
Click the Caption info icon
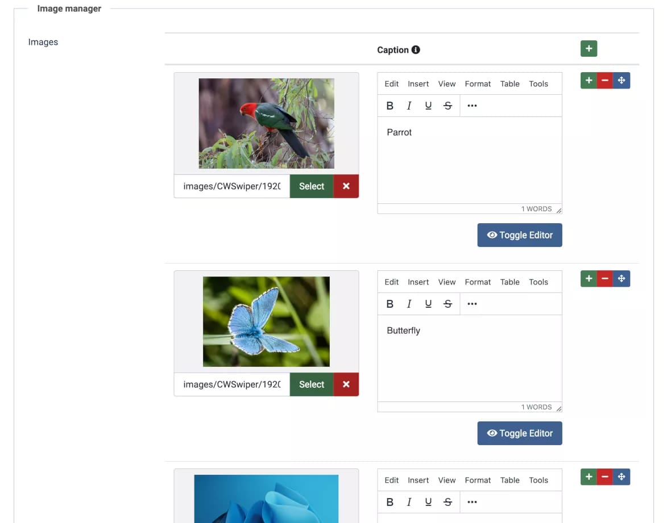coord(416,50)
